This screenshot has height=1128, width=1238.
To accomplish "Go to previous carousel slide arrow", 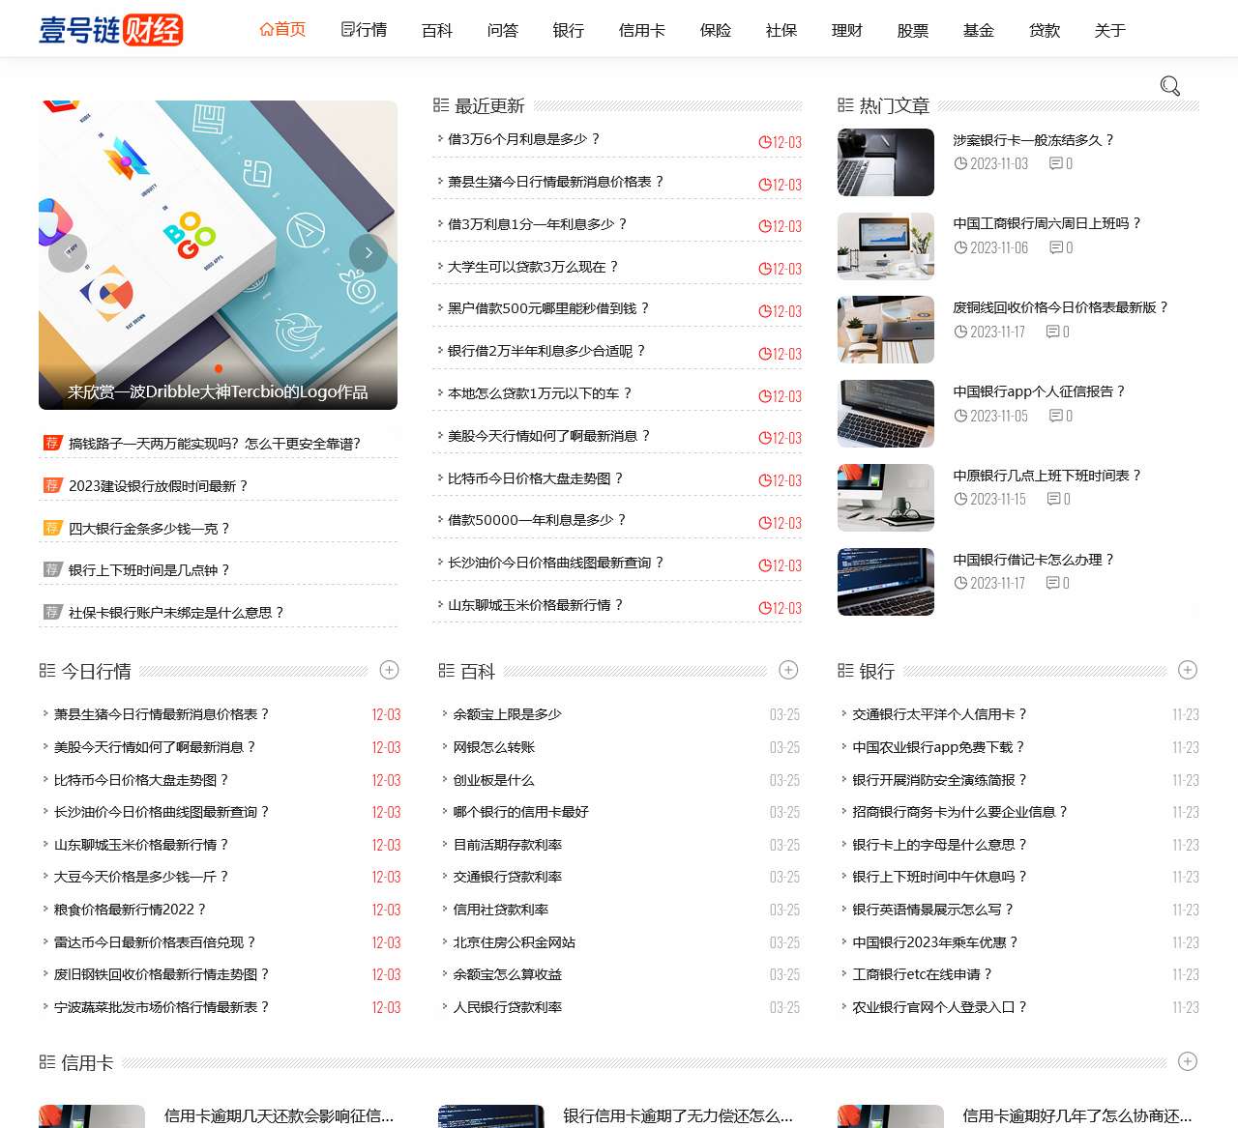I will pyautogui.click(x=68, y=253).
